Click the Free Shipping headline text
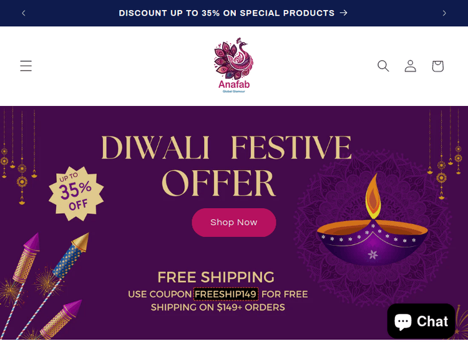Screen dimensions: 468x351 click(x=216, y=277)
